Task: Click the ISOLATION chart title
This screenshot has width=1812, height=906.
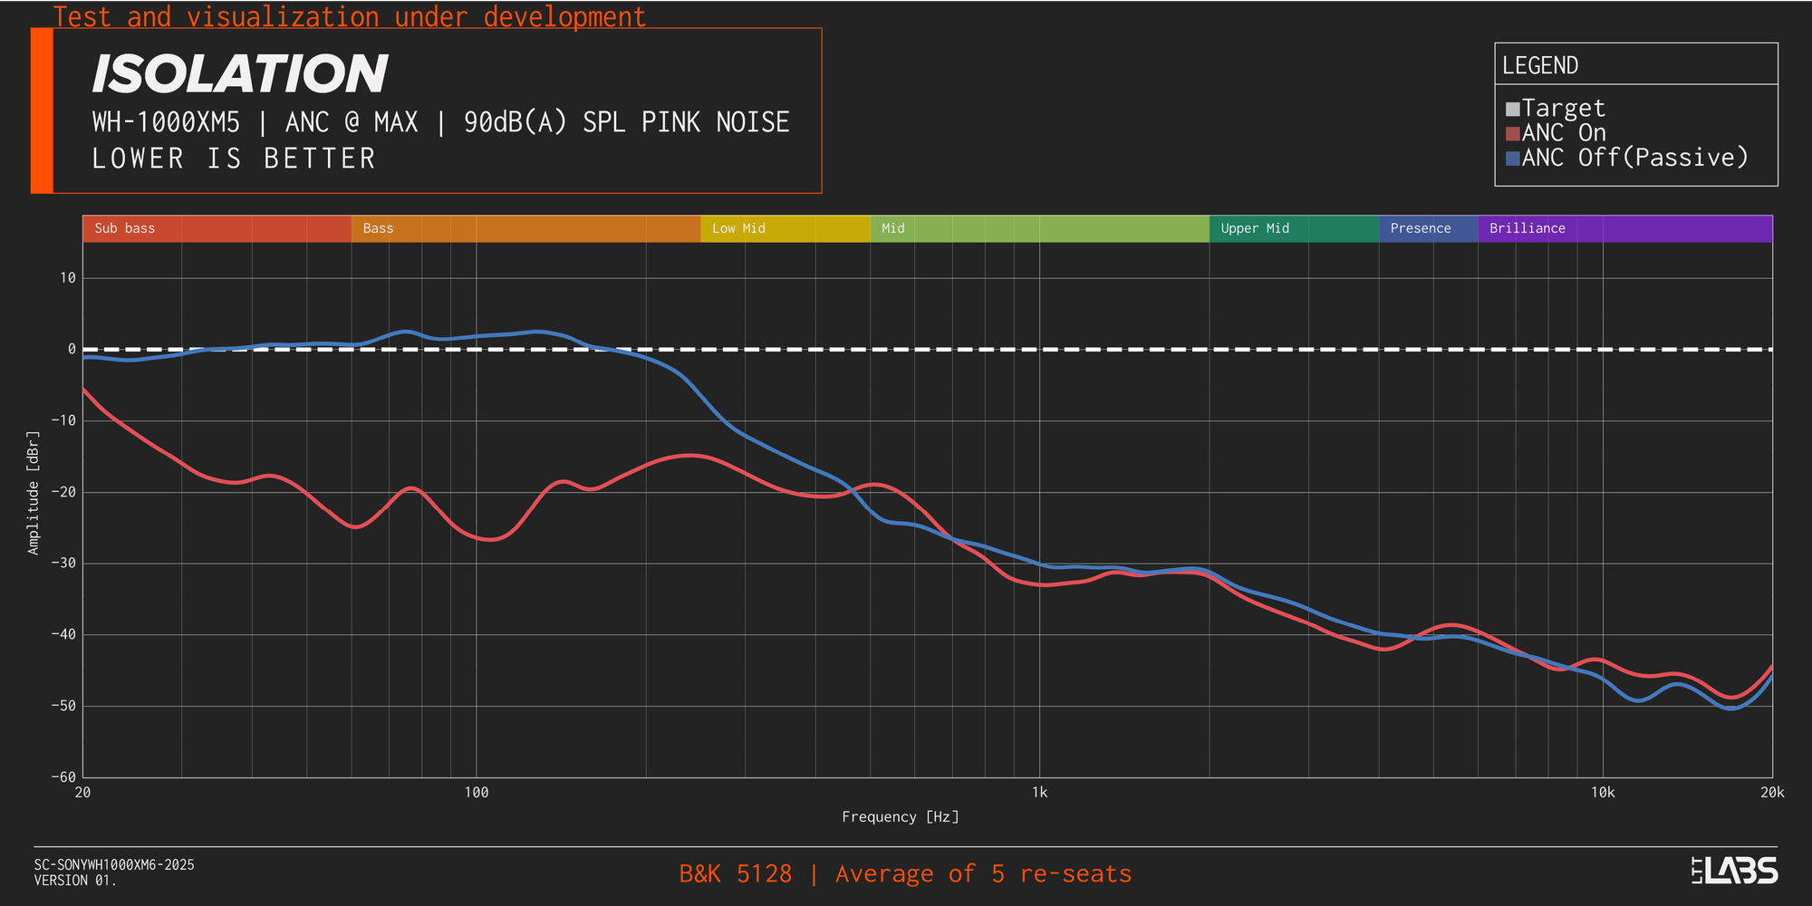Action: point(240,74)
